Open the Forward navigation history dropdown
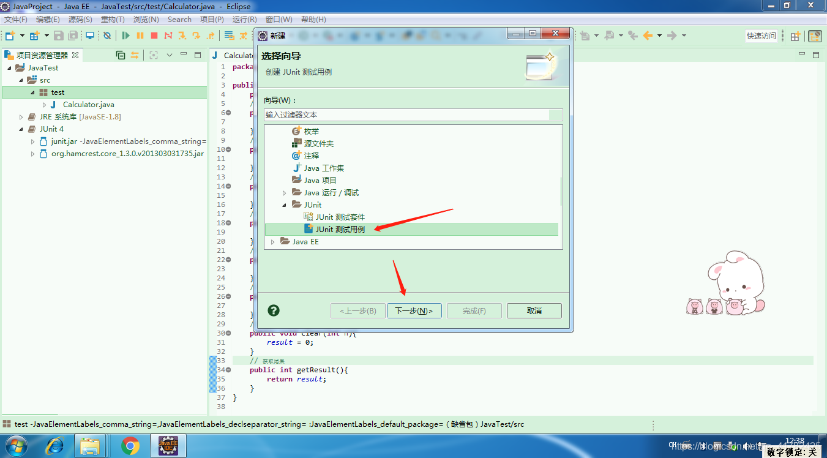Image resolution: width=827 pixels, height=458 pixels. tap(684, 36)
